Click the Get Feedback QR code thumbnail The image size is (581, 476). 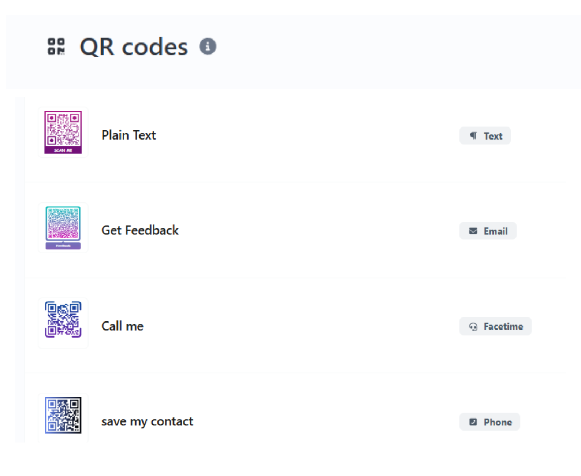point(63,227)
